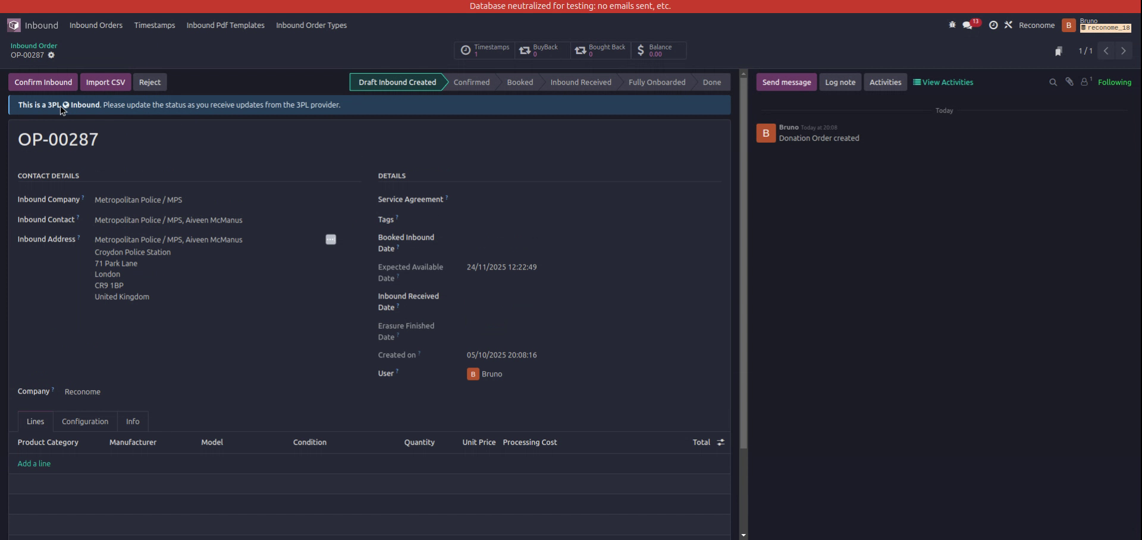1142x540 pixels.
Task: Switch to the Configuration tab
Action: click(84, 421)
